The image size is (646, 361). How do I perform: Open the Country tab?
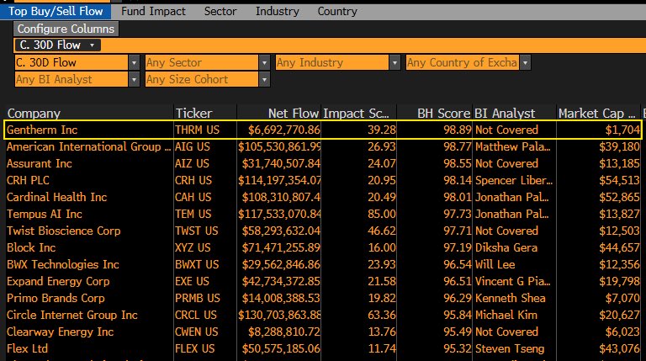coord(337,11)
